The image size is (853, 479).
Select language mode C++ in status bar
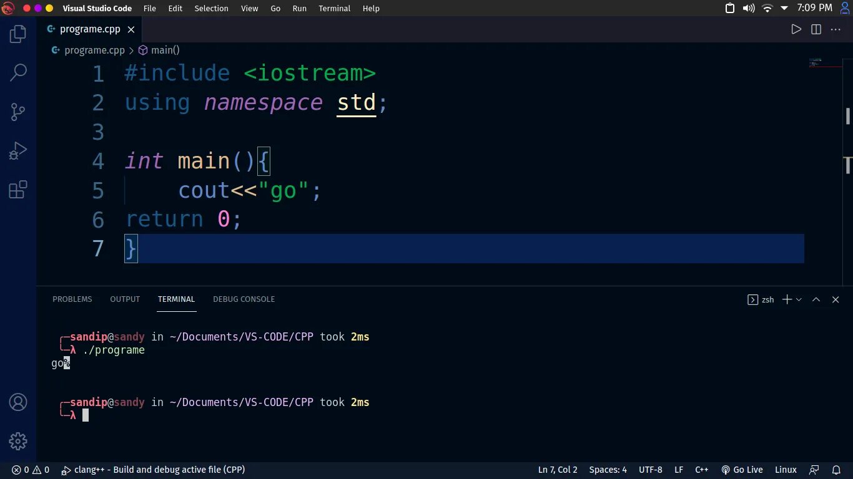pyautogui.click(x=702, y=470)
